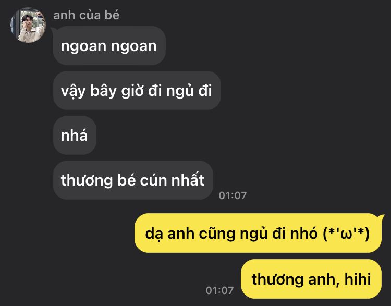Select the yellow "thương anh, hihi" bubble
391x306 pixels.
point(311,279)
